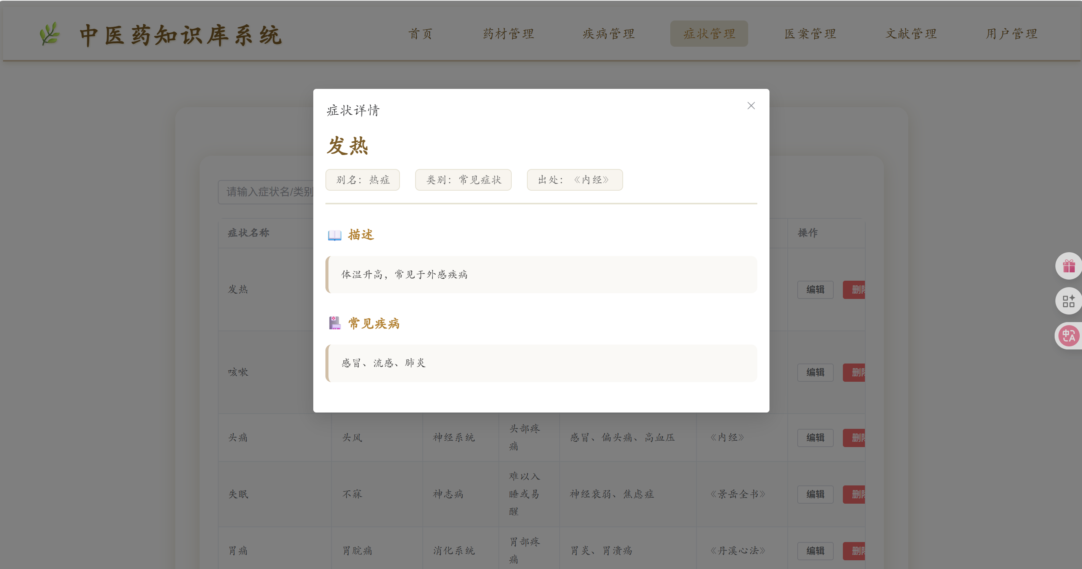
Task: Go to 药材管理 menu item
Action: click(x=508, y=33)
